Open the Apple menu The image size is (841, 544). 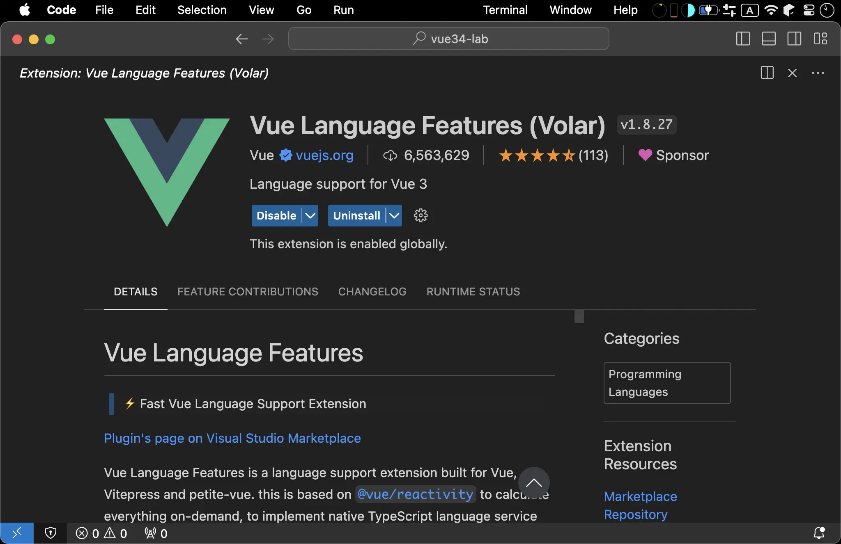click(x=25, y=10)
